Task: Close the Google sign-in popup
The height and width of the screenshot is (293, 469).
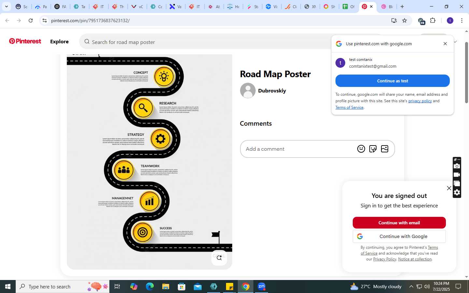Action: 445,44
